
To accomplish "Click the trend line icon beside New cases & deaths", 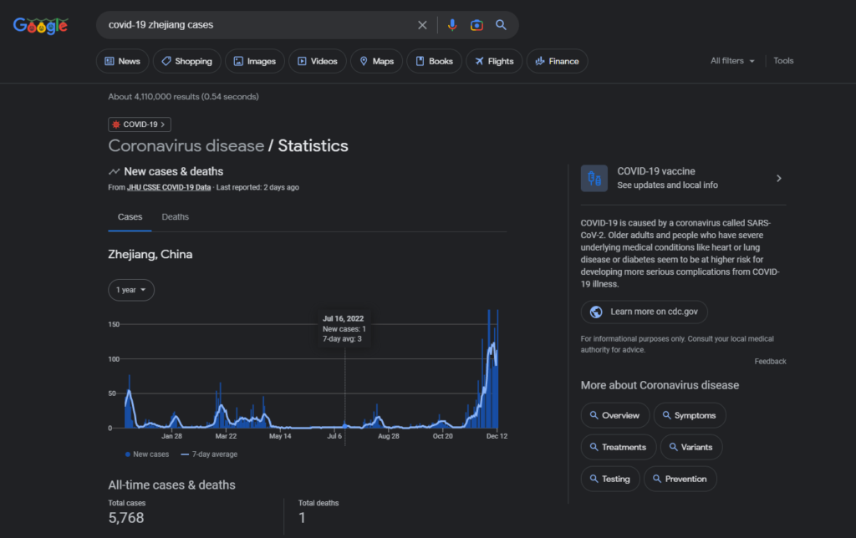I will click(x=114, y=171).
